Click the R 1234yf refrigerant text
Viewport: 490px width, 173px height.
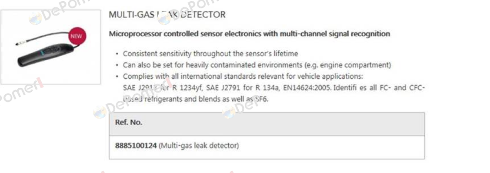pyautogui.click(x=187, y=88)
